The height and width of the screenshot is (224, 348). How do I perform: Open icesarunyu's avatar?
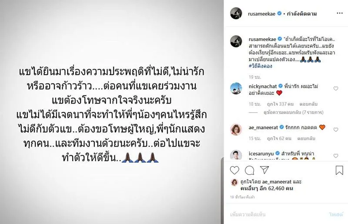click(x=236, y=155)
